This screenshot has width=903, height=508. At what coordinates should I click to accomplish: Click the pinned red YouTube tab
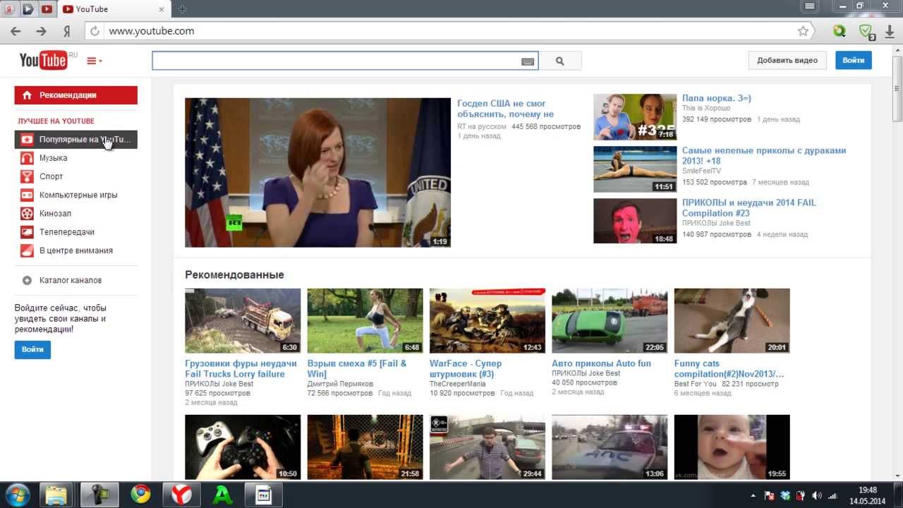[47, 9]
